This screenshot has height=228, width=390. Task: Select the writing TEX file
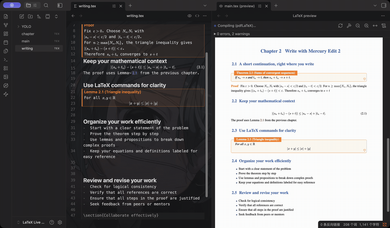39,48
